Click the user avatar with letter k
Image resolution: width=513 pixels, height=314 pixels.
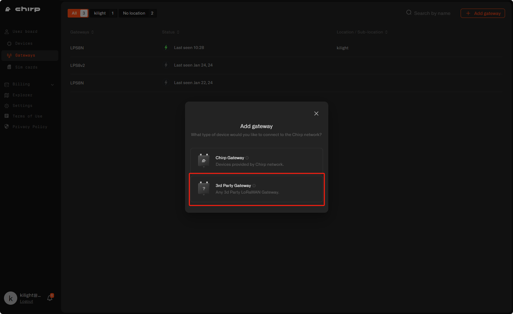click(x=11, y=298)
